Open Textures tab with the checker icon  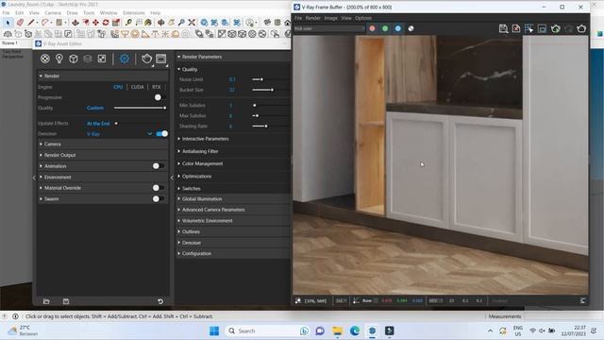102,59
